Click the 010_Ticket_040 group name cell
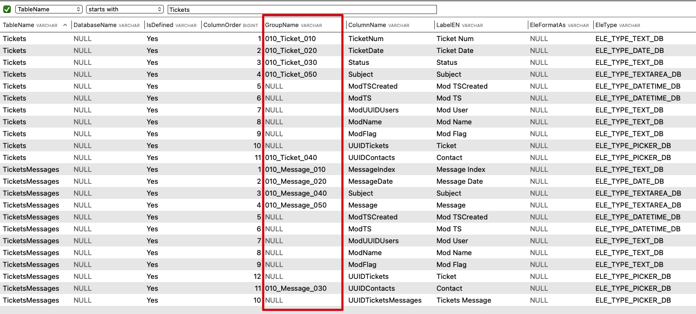This screenshot has width=696, height=314. (290, 158)
